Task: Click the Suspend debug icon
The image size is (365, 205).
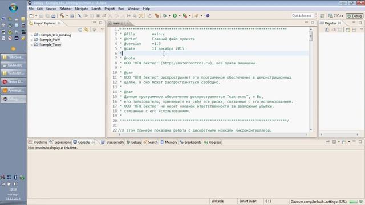Action: [x=92, y=15]
